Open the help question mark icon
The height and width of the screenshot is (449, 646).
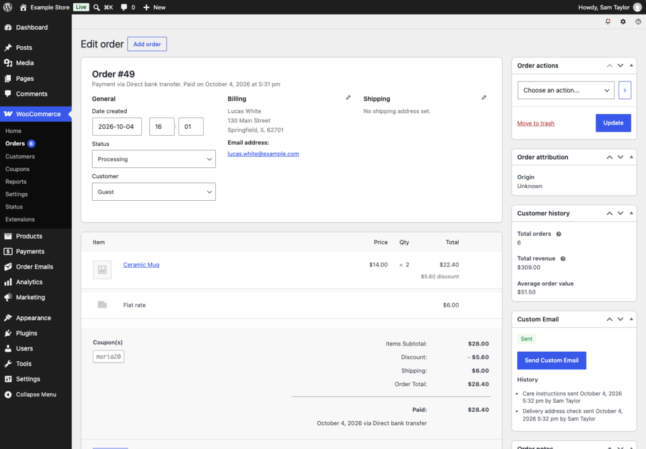coord(638,21)
